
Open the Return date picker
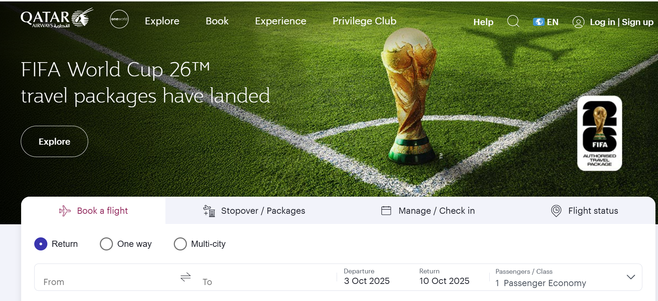coord(444,277)
